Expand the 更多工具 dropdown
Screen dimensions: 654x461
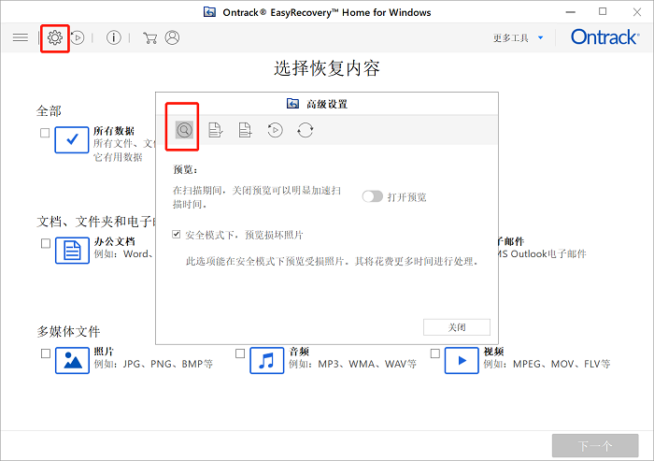click(x=517, y=37)
